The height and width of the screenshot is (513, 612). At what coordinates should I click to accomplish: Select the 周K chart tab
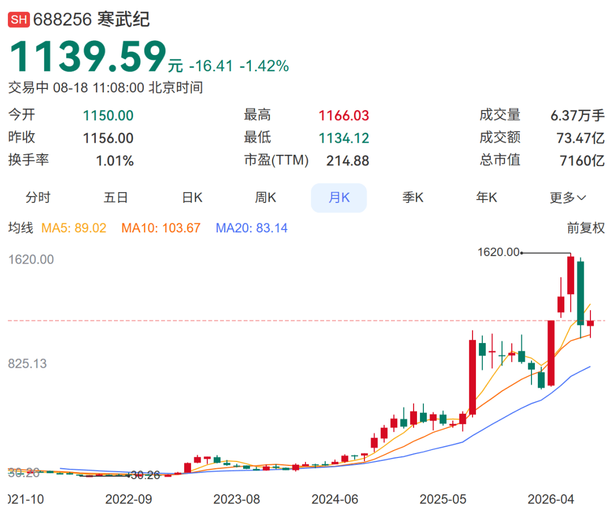click(x=265, y=198)
